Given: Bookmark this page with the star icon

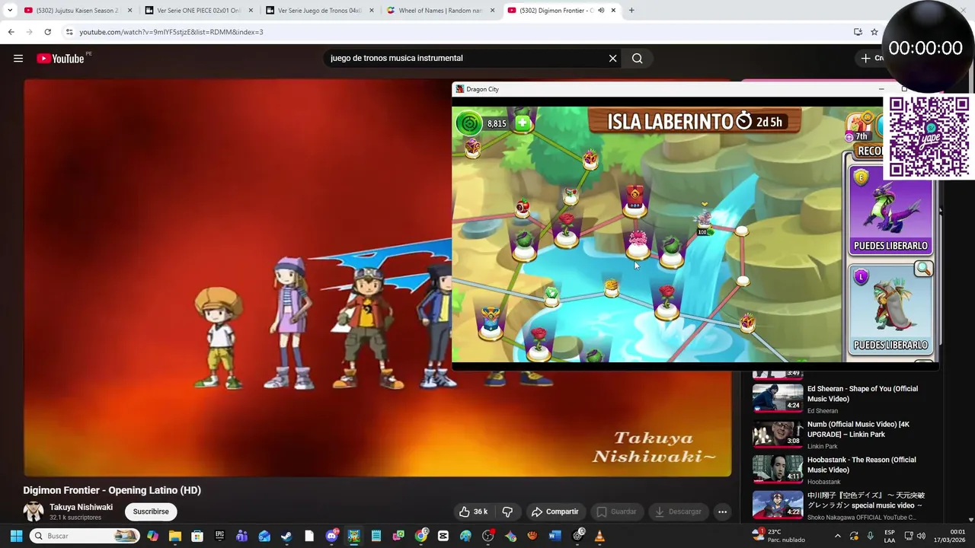Looking at the screenshot, I should [x=874, y=32].
